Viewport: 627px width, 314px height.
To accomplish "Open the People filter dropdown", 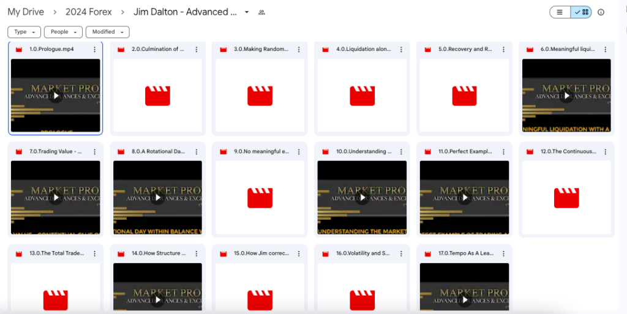I will pyautogui.click(x=63, y=32).
